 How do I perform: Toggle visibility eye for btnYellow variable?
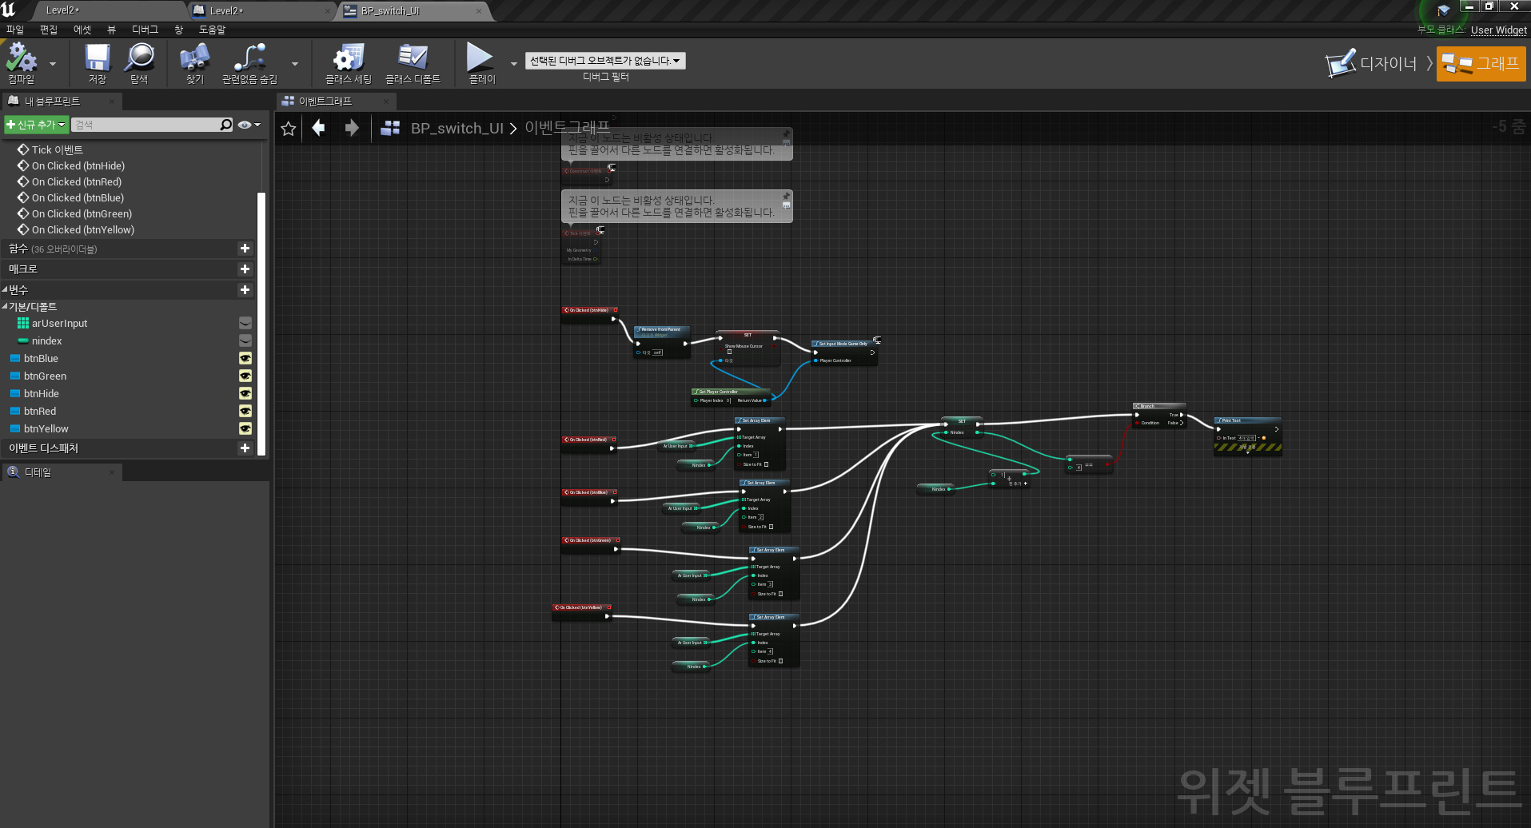tap(245, 428)
